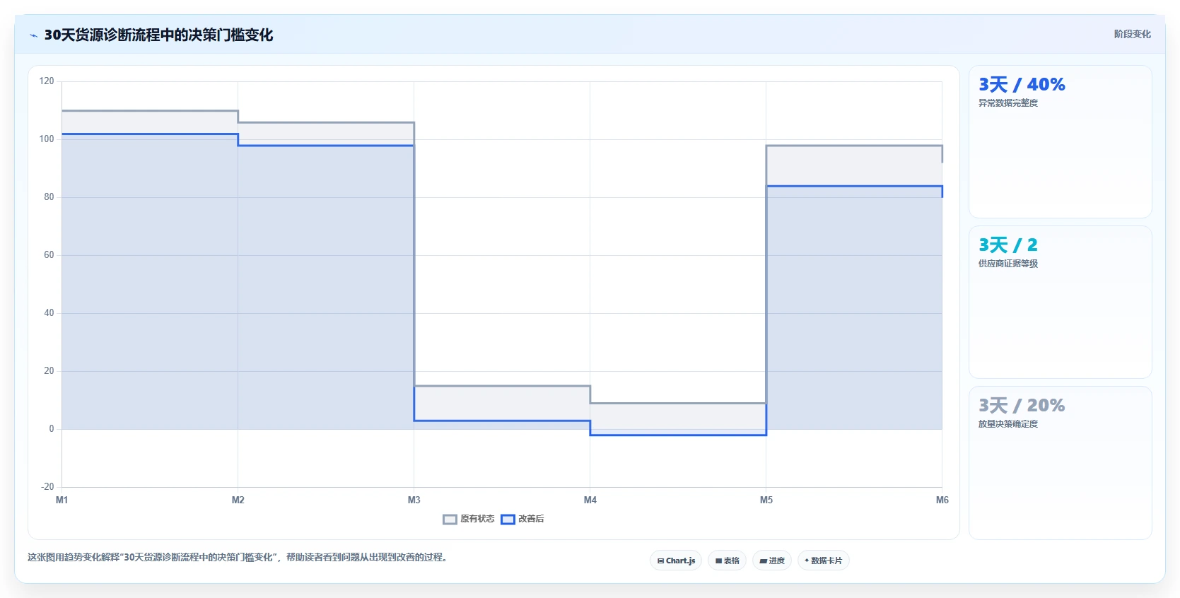
Task: Click the 3天 / 20% card value
Action: coord(1022,406)
